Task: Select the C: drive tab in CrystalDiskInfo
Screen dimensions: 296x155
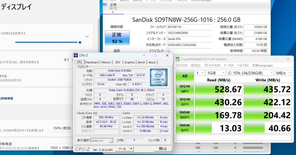Action: click(113, 8)
